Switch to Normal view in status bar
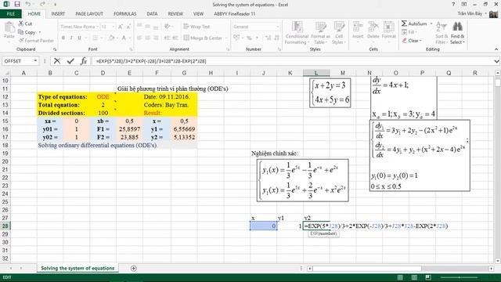The height and width of the screenshot is (282, 501). pos(400,277)
